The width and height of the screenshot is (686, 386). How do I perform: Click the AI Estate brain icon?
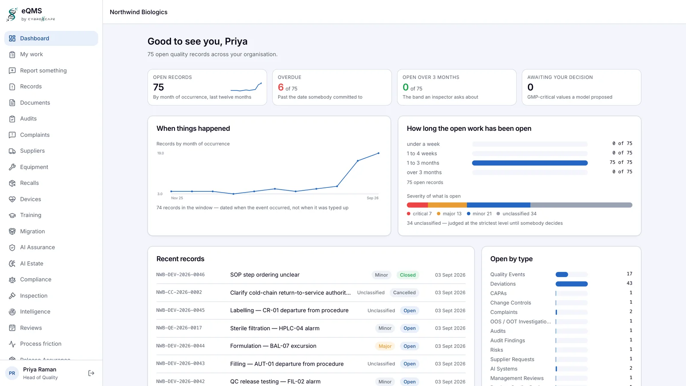[x=12, y=264]
